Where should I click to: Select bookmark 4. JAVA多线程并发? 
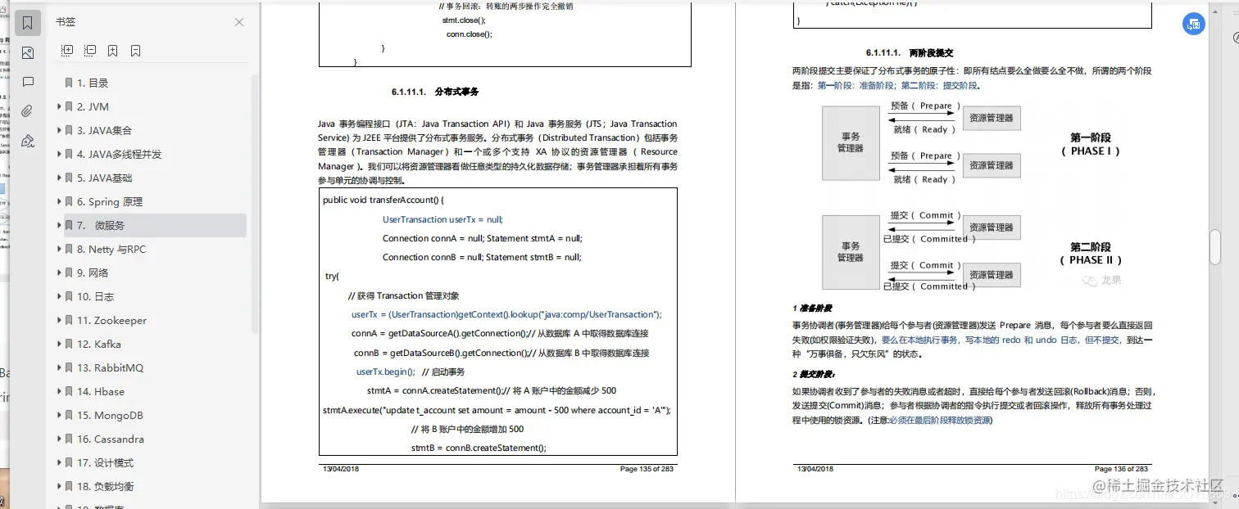[120, 155]
